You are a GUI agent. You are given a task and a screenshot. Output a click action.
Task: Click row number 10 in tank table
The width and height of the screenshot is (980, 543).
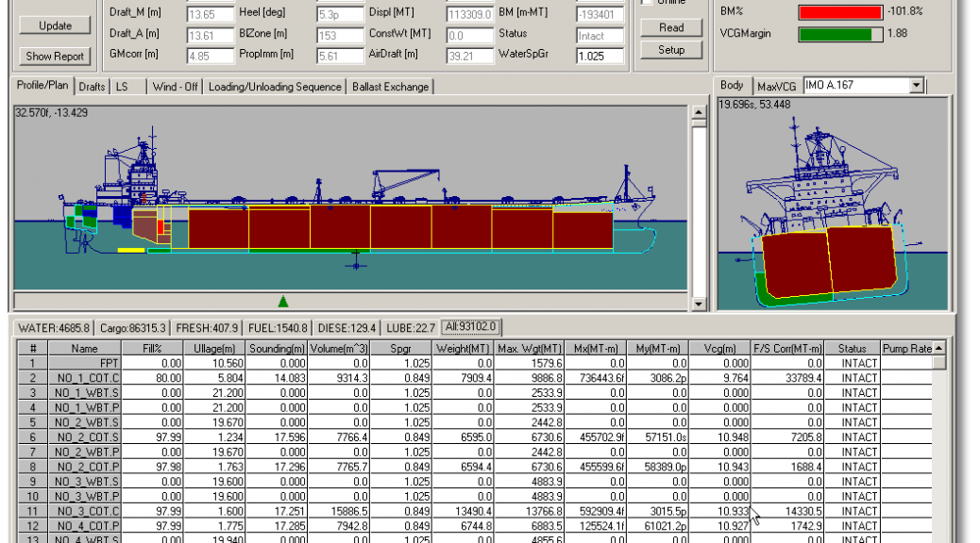pyautogui.click(x=32, y=497)
